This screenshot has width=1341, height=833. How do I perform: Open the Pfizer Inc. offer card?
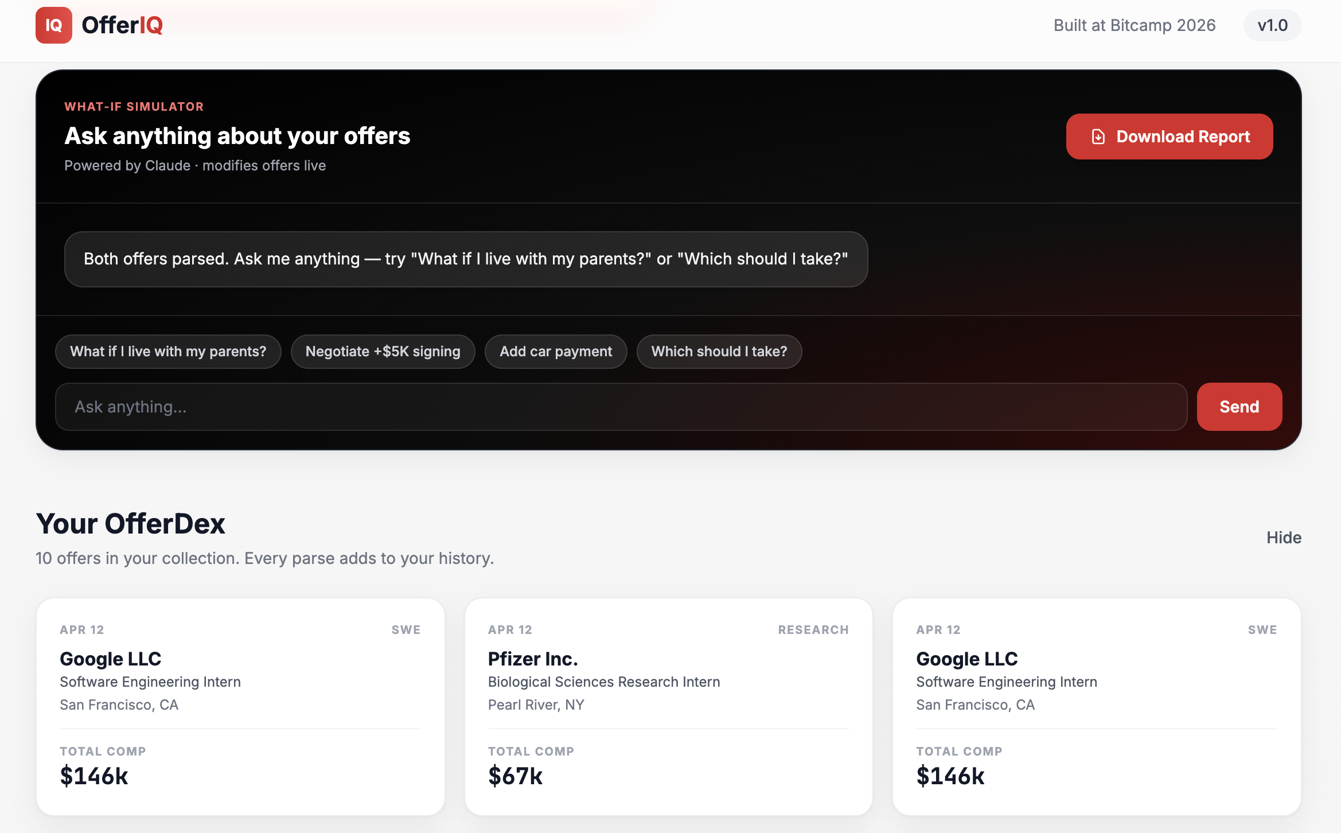point(668,706)
